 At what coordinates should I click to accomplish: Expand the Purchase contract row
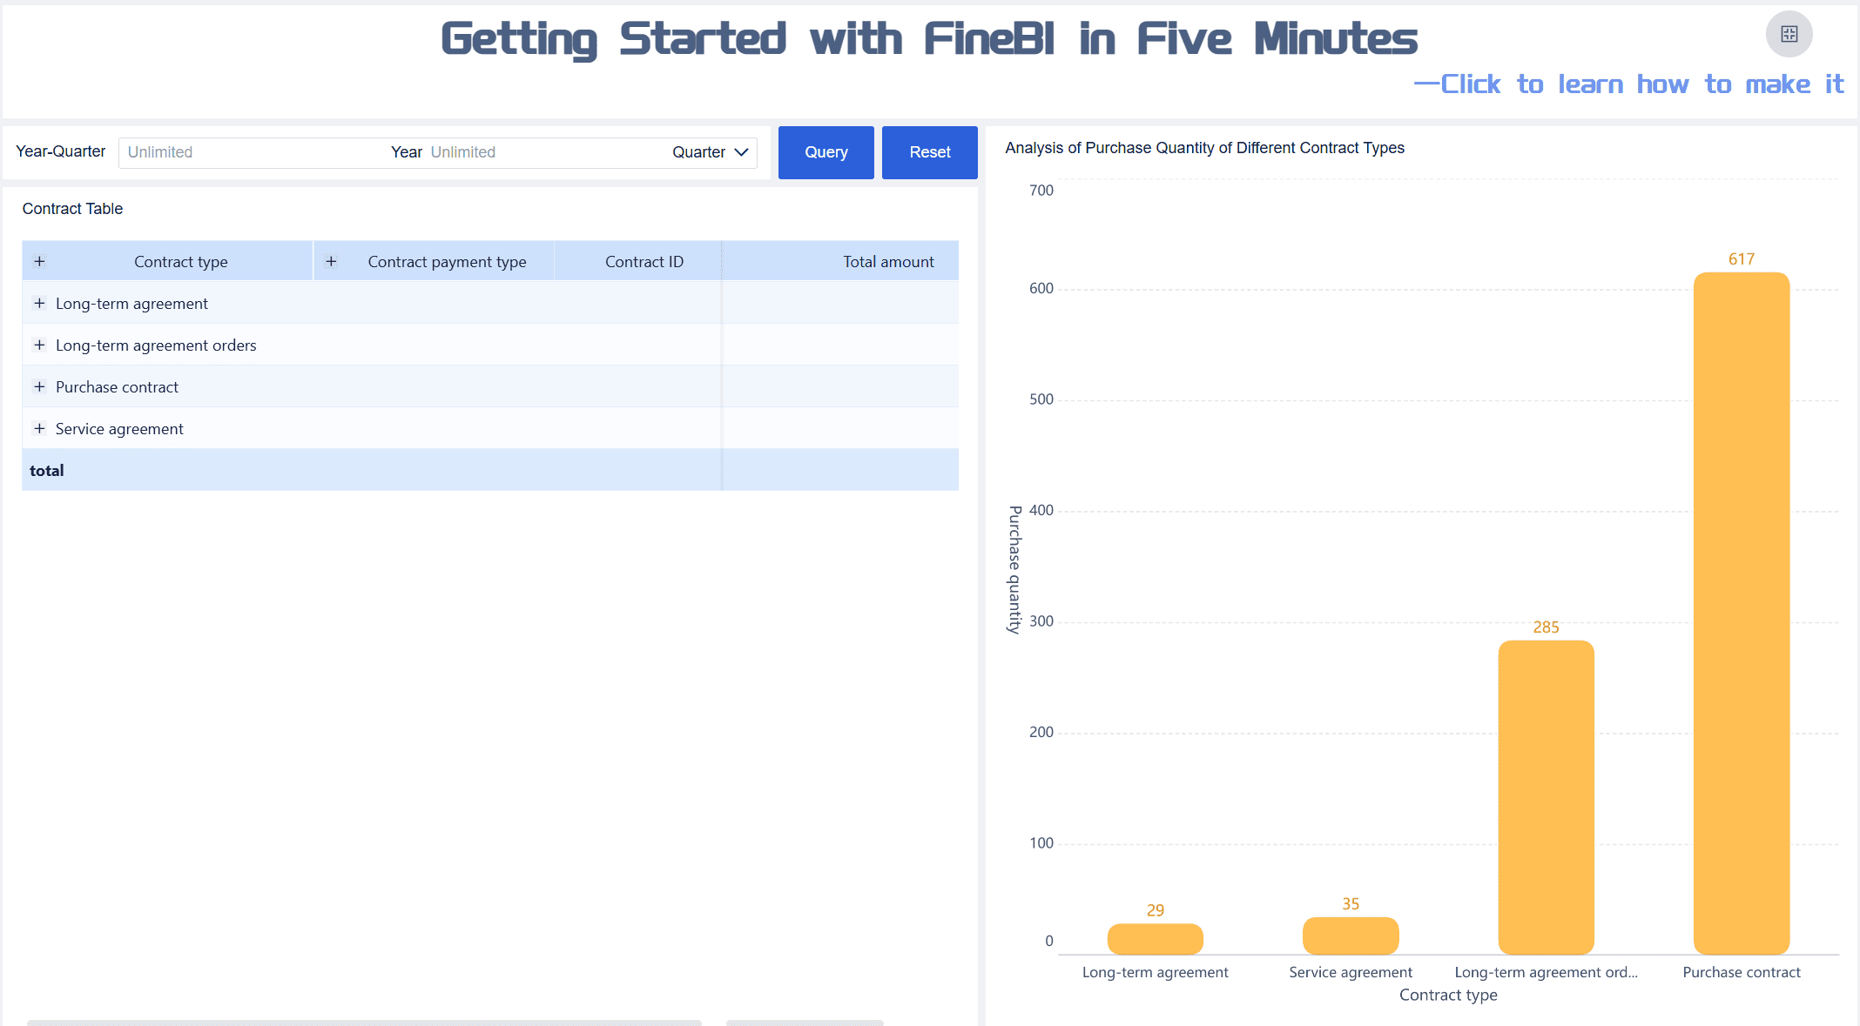pyautogui.click(x=39, y=386)
